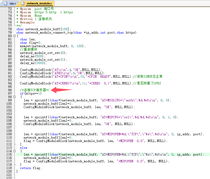210x179 pixels.
Task: Click the '//是否附着了GPRS' comment
Action: click(x=147, y=83)
